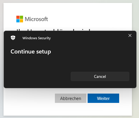The height and width of the screenshot is (118, 139).
Task: Click the yellow square of Microsoft logo
Action: (x=22, y=21)
